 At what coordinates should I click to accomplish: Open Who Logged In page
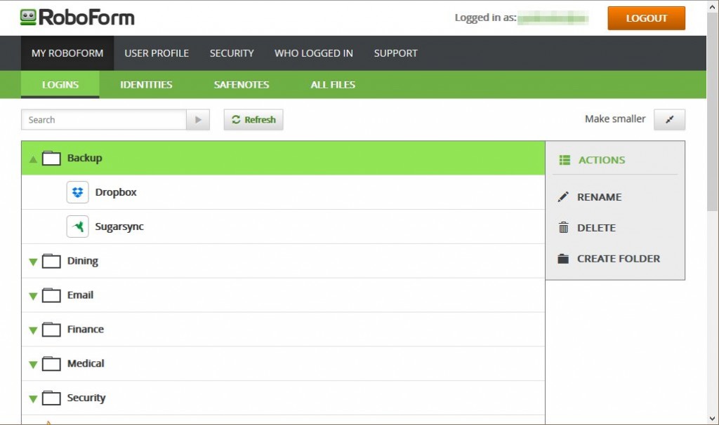314,53
